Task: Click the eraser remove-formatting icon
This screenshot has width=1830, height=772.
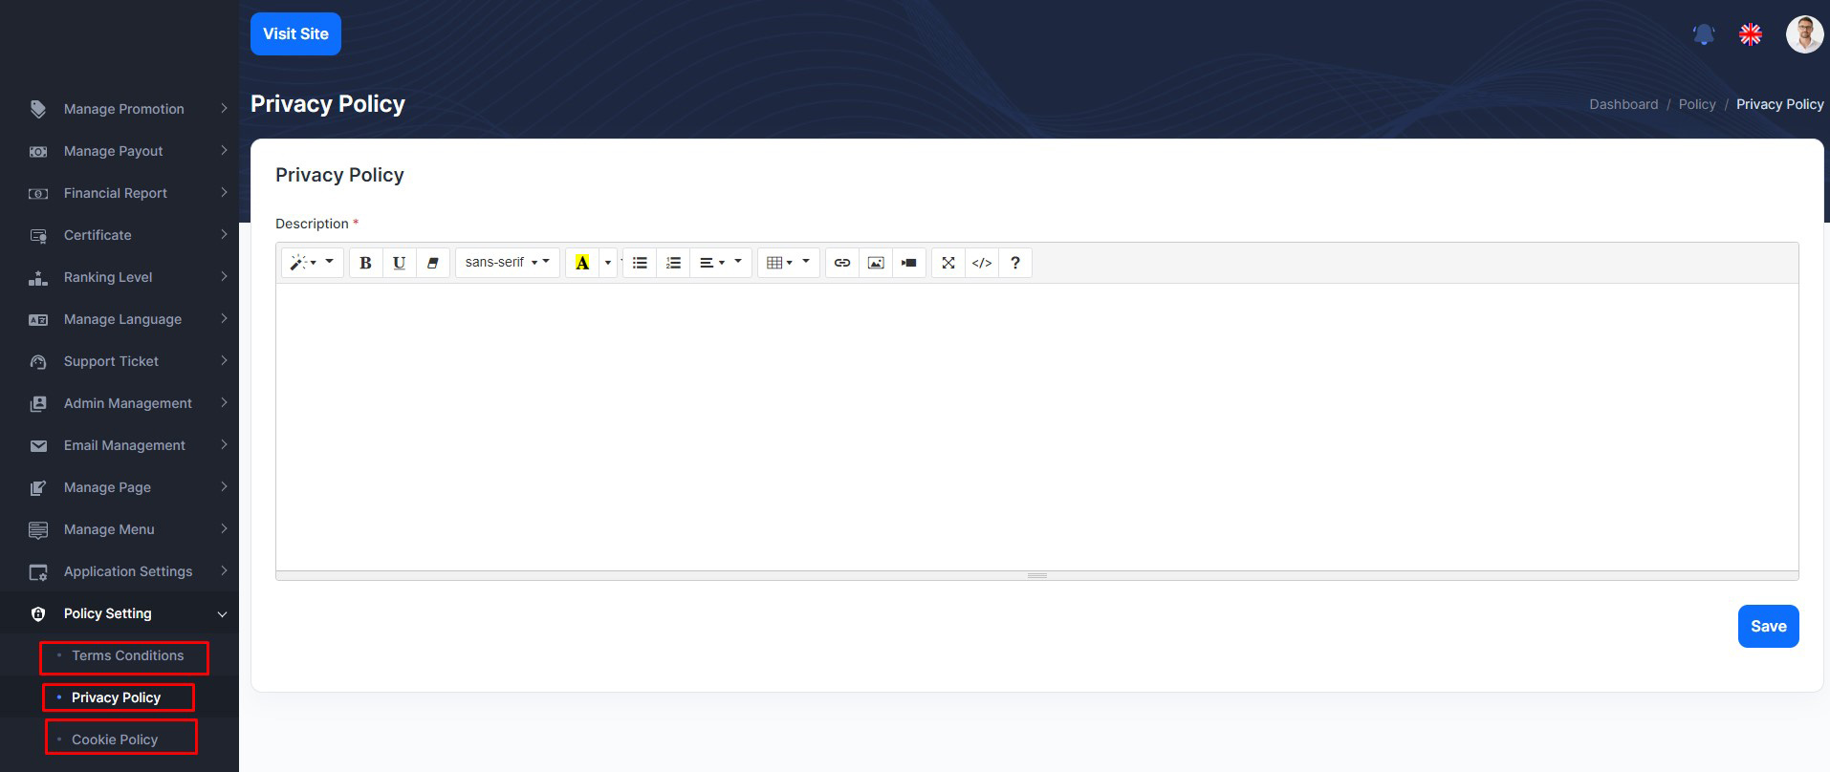Action: (x=432, y=263)
